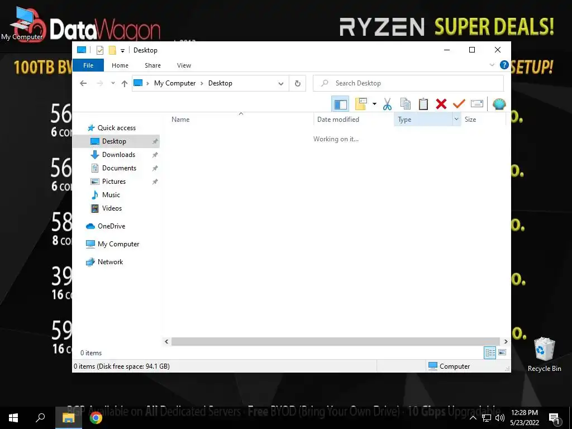Refresh the Desktop folder

point(298,84)
